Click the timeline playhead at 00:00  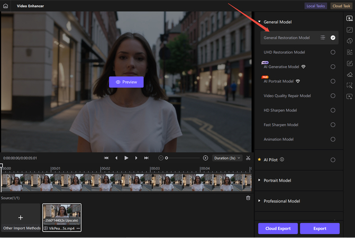point(2,166)
